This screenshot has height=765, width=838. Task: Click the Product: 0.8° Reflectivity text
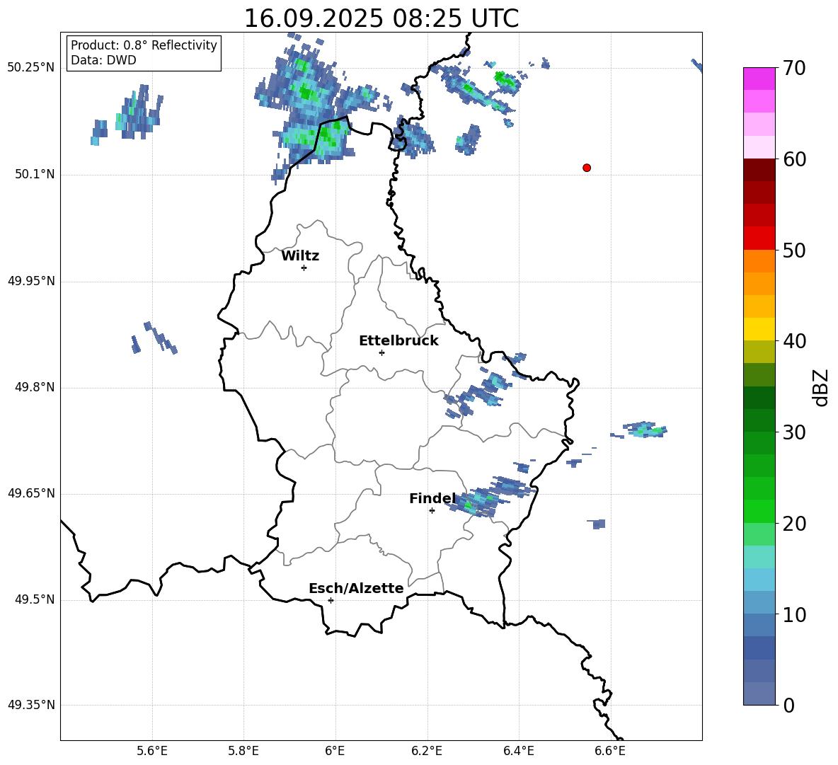[x=144, y=45]
